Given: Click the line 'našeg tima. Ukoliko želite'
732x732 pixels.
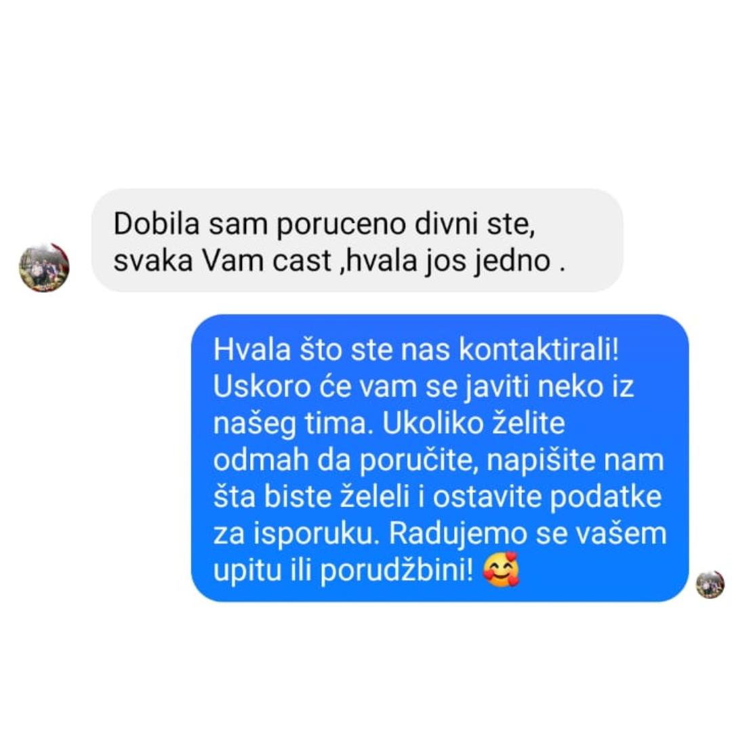Looking at the screenshot, I should click(389, 424).
